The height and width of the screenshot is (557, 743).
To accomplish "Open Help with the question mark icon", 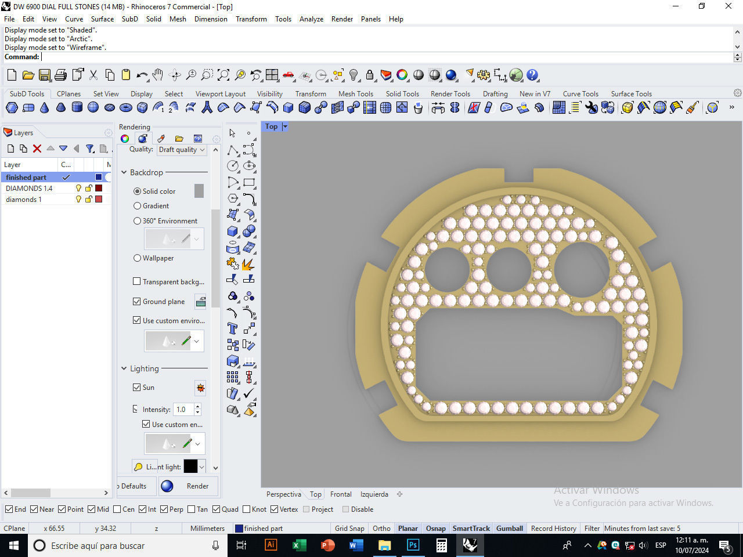I will [x=532, y=75].
